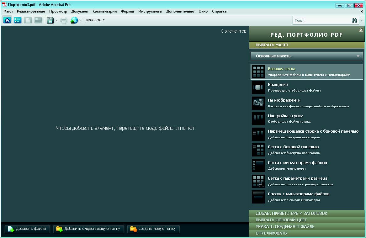Screen dimensions: 366x238
Task: Open the Дополнительно menu
Action: [180, 11]
